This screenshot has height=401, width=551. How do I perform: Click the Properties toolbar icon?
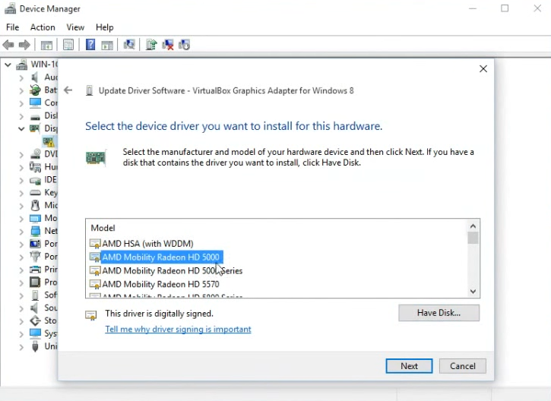point(68,45)
